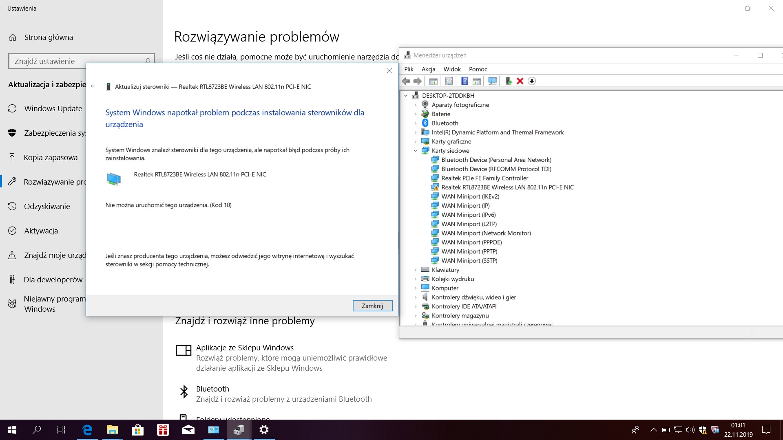Open the Widok menu
Screen dimensions: 783x440
pyautogui.click(x=452, y=69)
